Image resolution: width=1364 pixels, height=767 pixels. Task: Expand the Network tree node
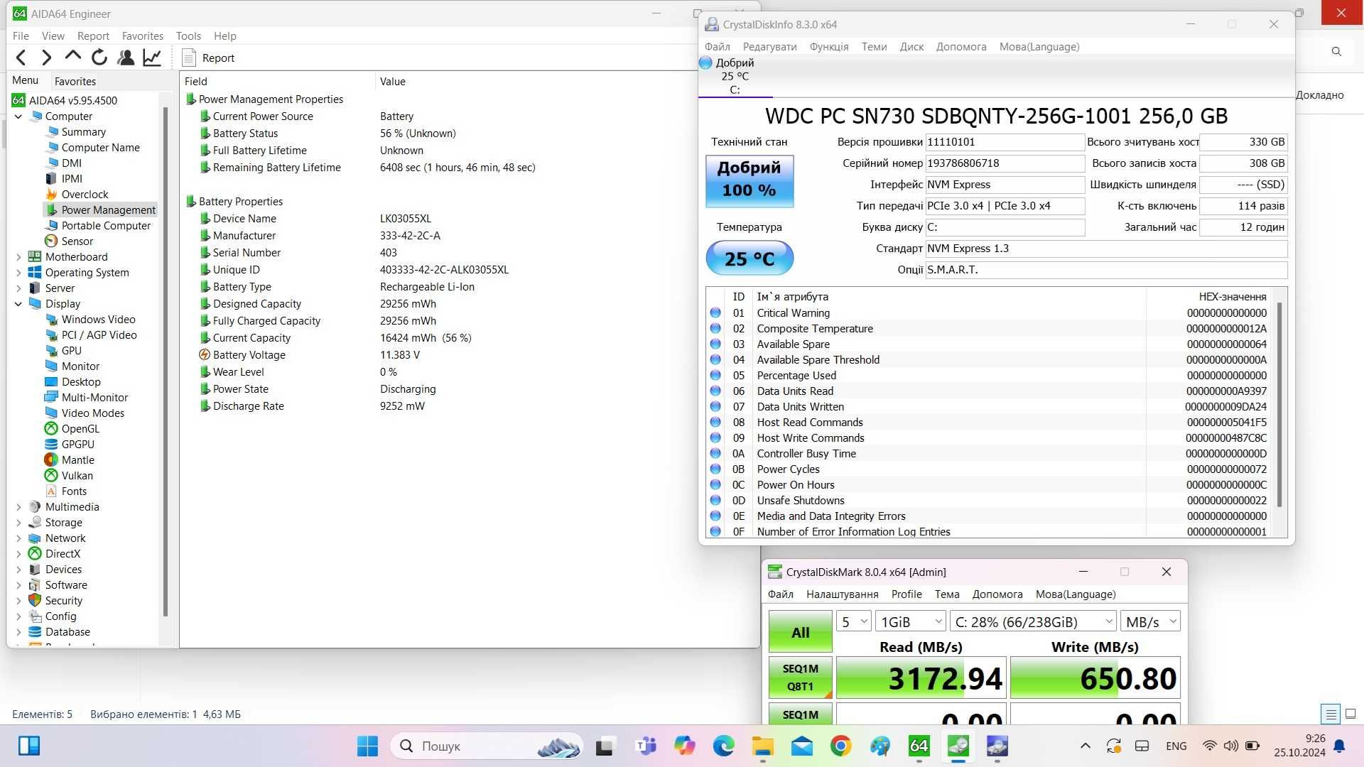(18, 538)
